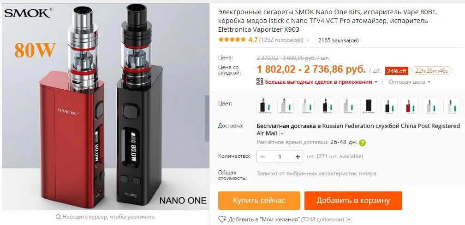Click the Купить сейчас button
Image resolution: width=465 pixels, height=225 pixels.
click(259, 201)
